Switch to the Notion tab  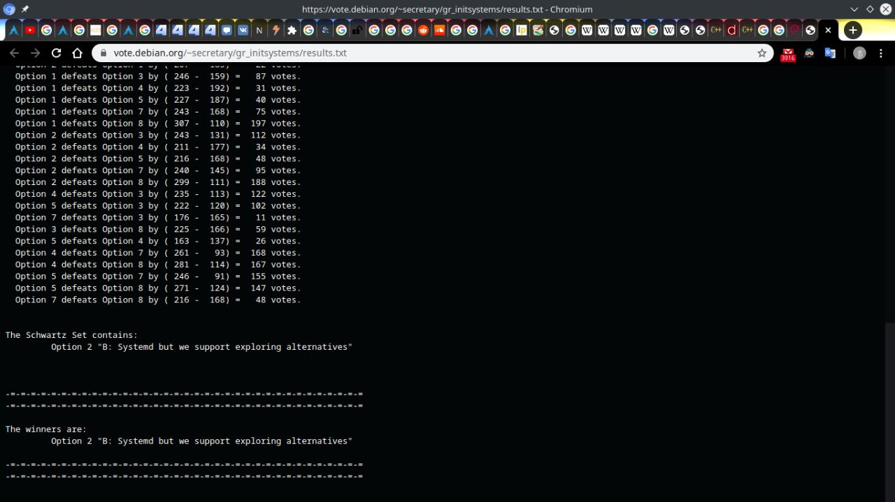pos(259,30)
